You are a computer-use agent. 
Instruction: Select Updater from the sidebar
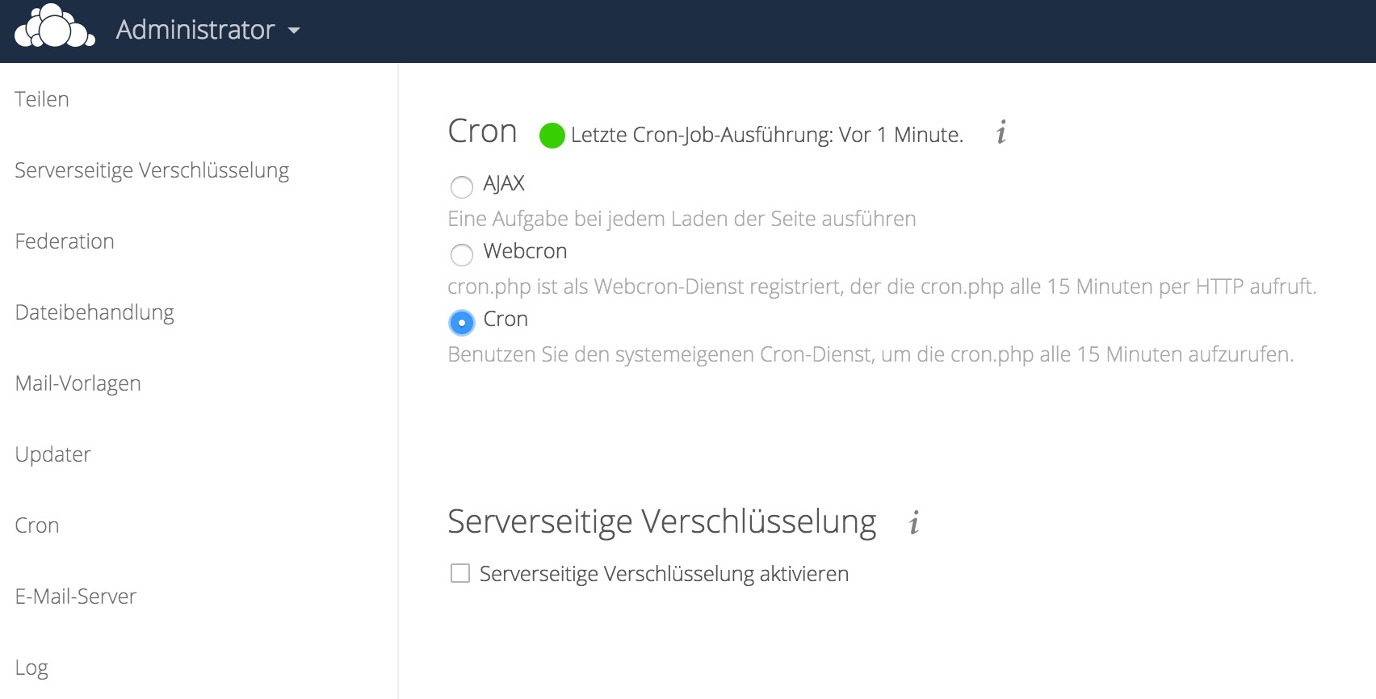click(53, 454)
